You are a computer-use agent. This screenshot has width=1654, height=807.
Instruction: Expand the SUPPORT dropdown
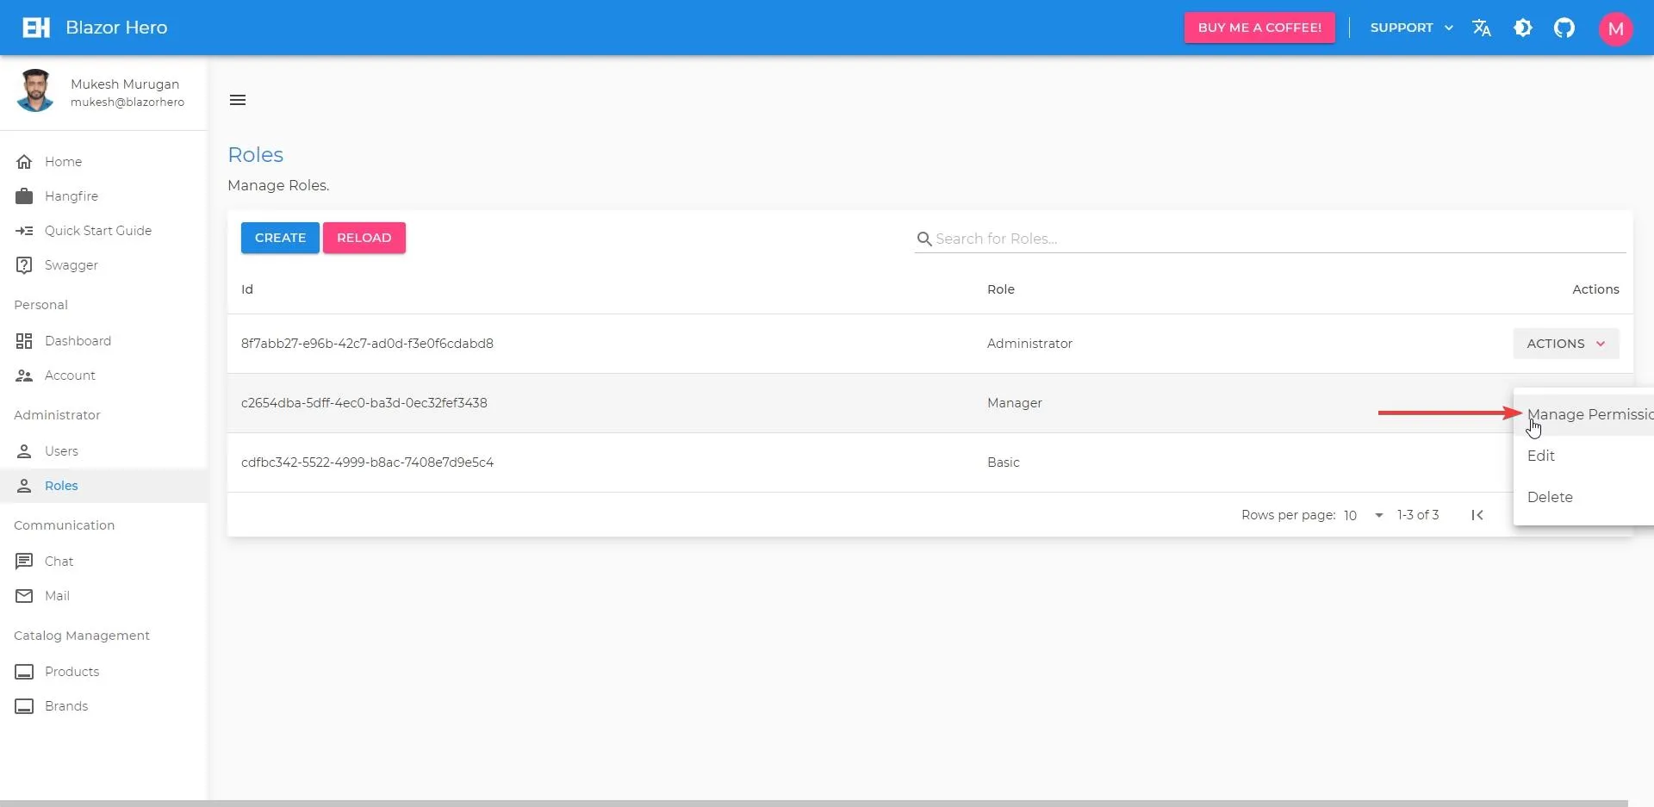point(1409,27)
